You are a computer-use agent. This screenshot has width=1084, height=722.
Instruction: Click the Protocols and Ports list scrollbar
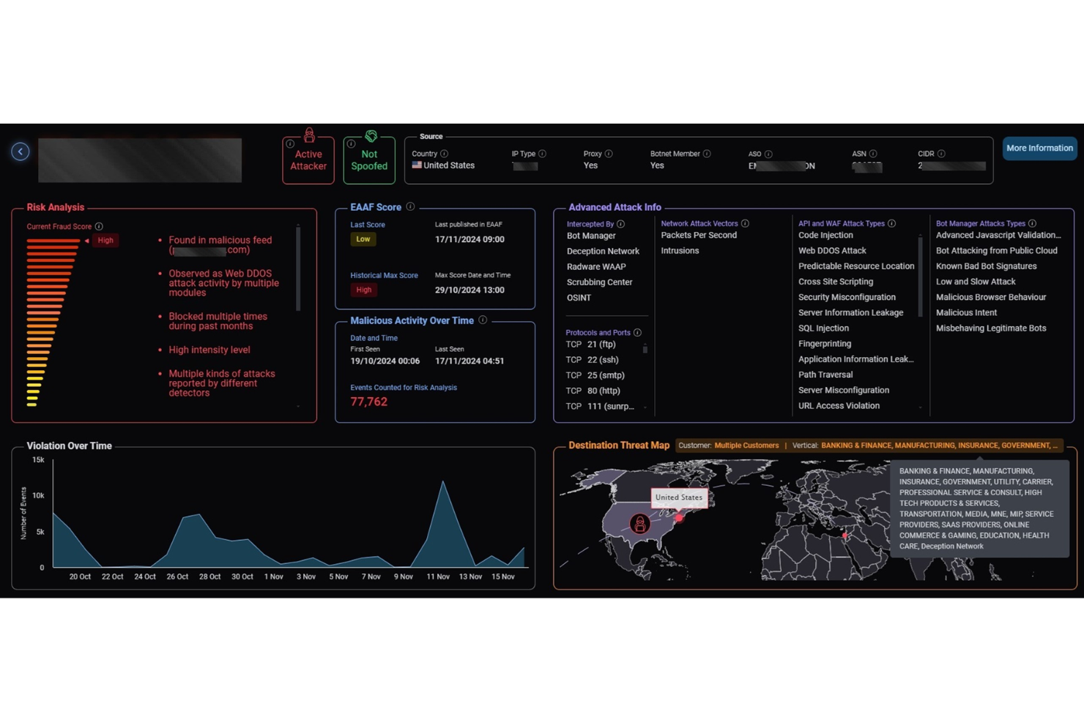pyautogui.click(x=645, y=350)
